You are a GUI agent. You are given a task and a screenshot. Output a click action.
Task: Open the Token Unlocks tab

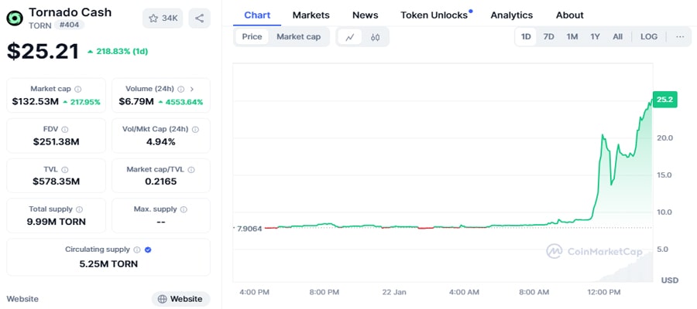click(434, 15)
